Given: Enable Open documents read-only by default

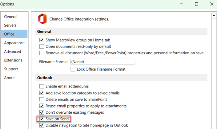Looking at the screenshot, I should pyautogui.click(x=42, y=47).
